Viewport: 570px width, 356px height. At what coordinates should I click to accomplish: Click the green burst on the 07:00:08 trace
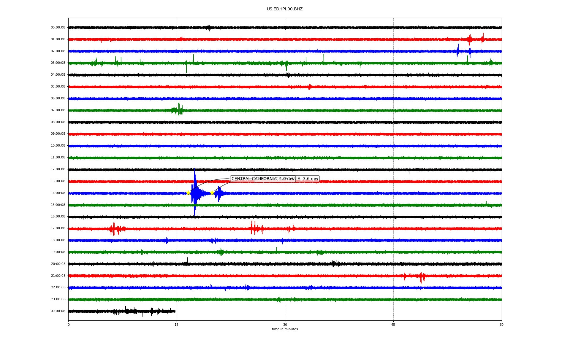[178, 110]
